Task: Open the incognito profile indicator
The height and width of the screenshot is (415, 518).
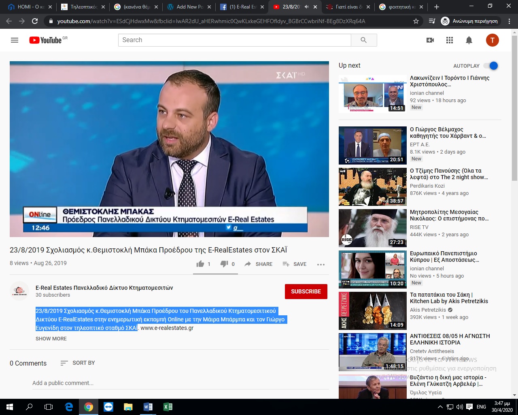Action: [x=469, y=21]
